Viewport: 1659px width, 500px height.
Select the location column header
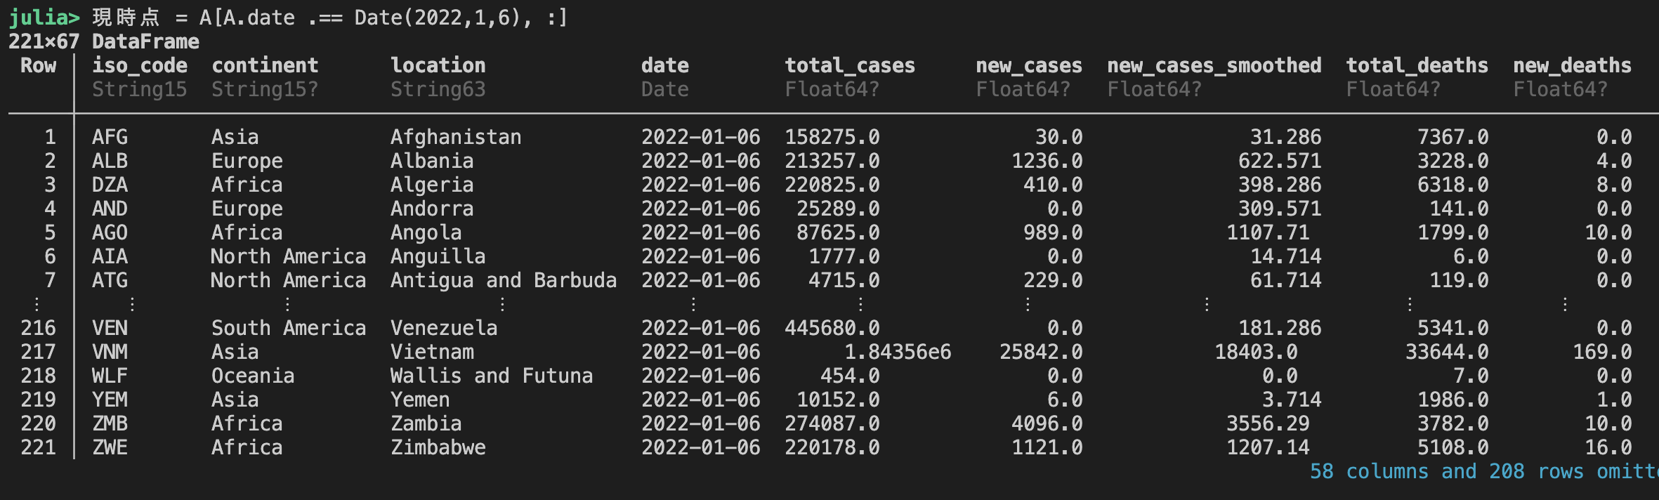[438, 65]
